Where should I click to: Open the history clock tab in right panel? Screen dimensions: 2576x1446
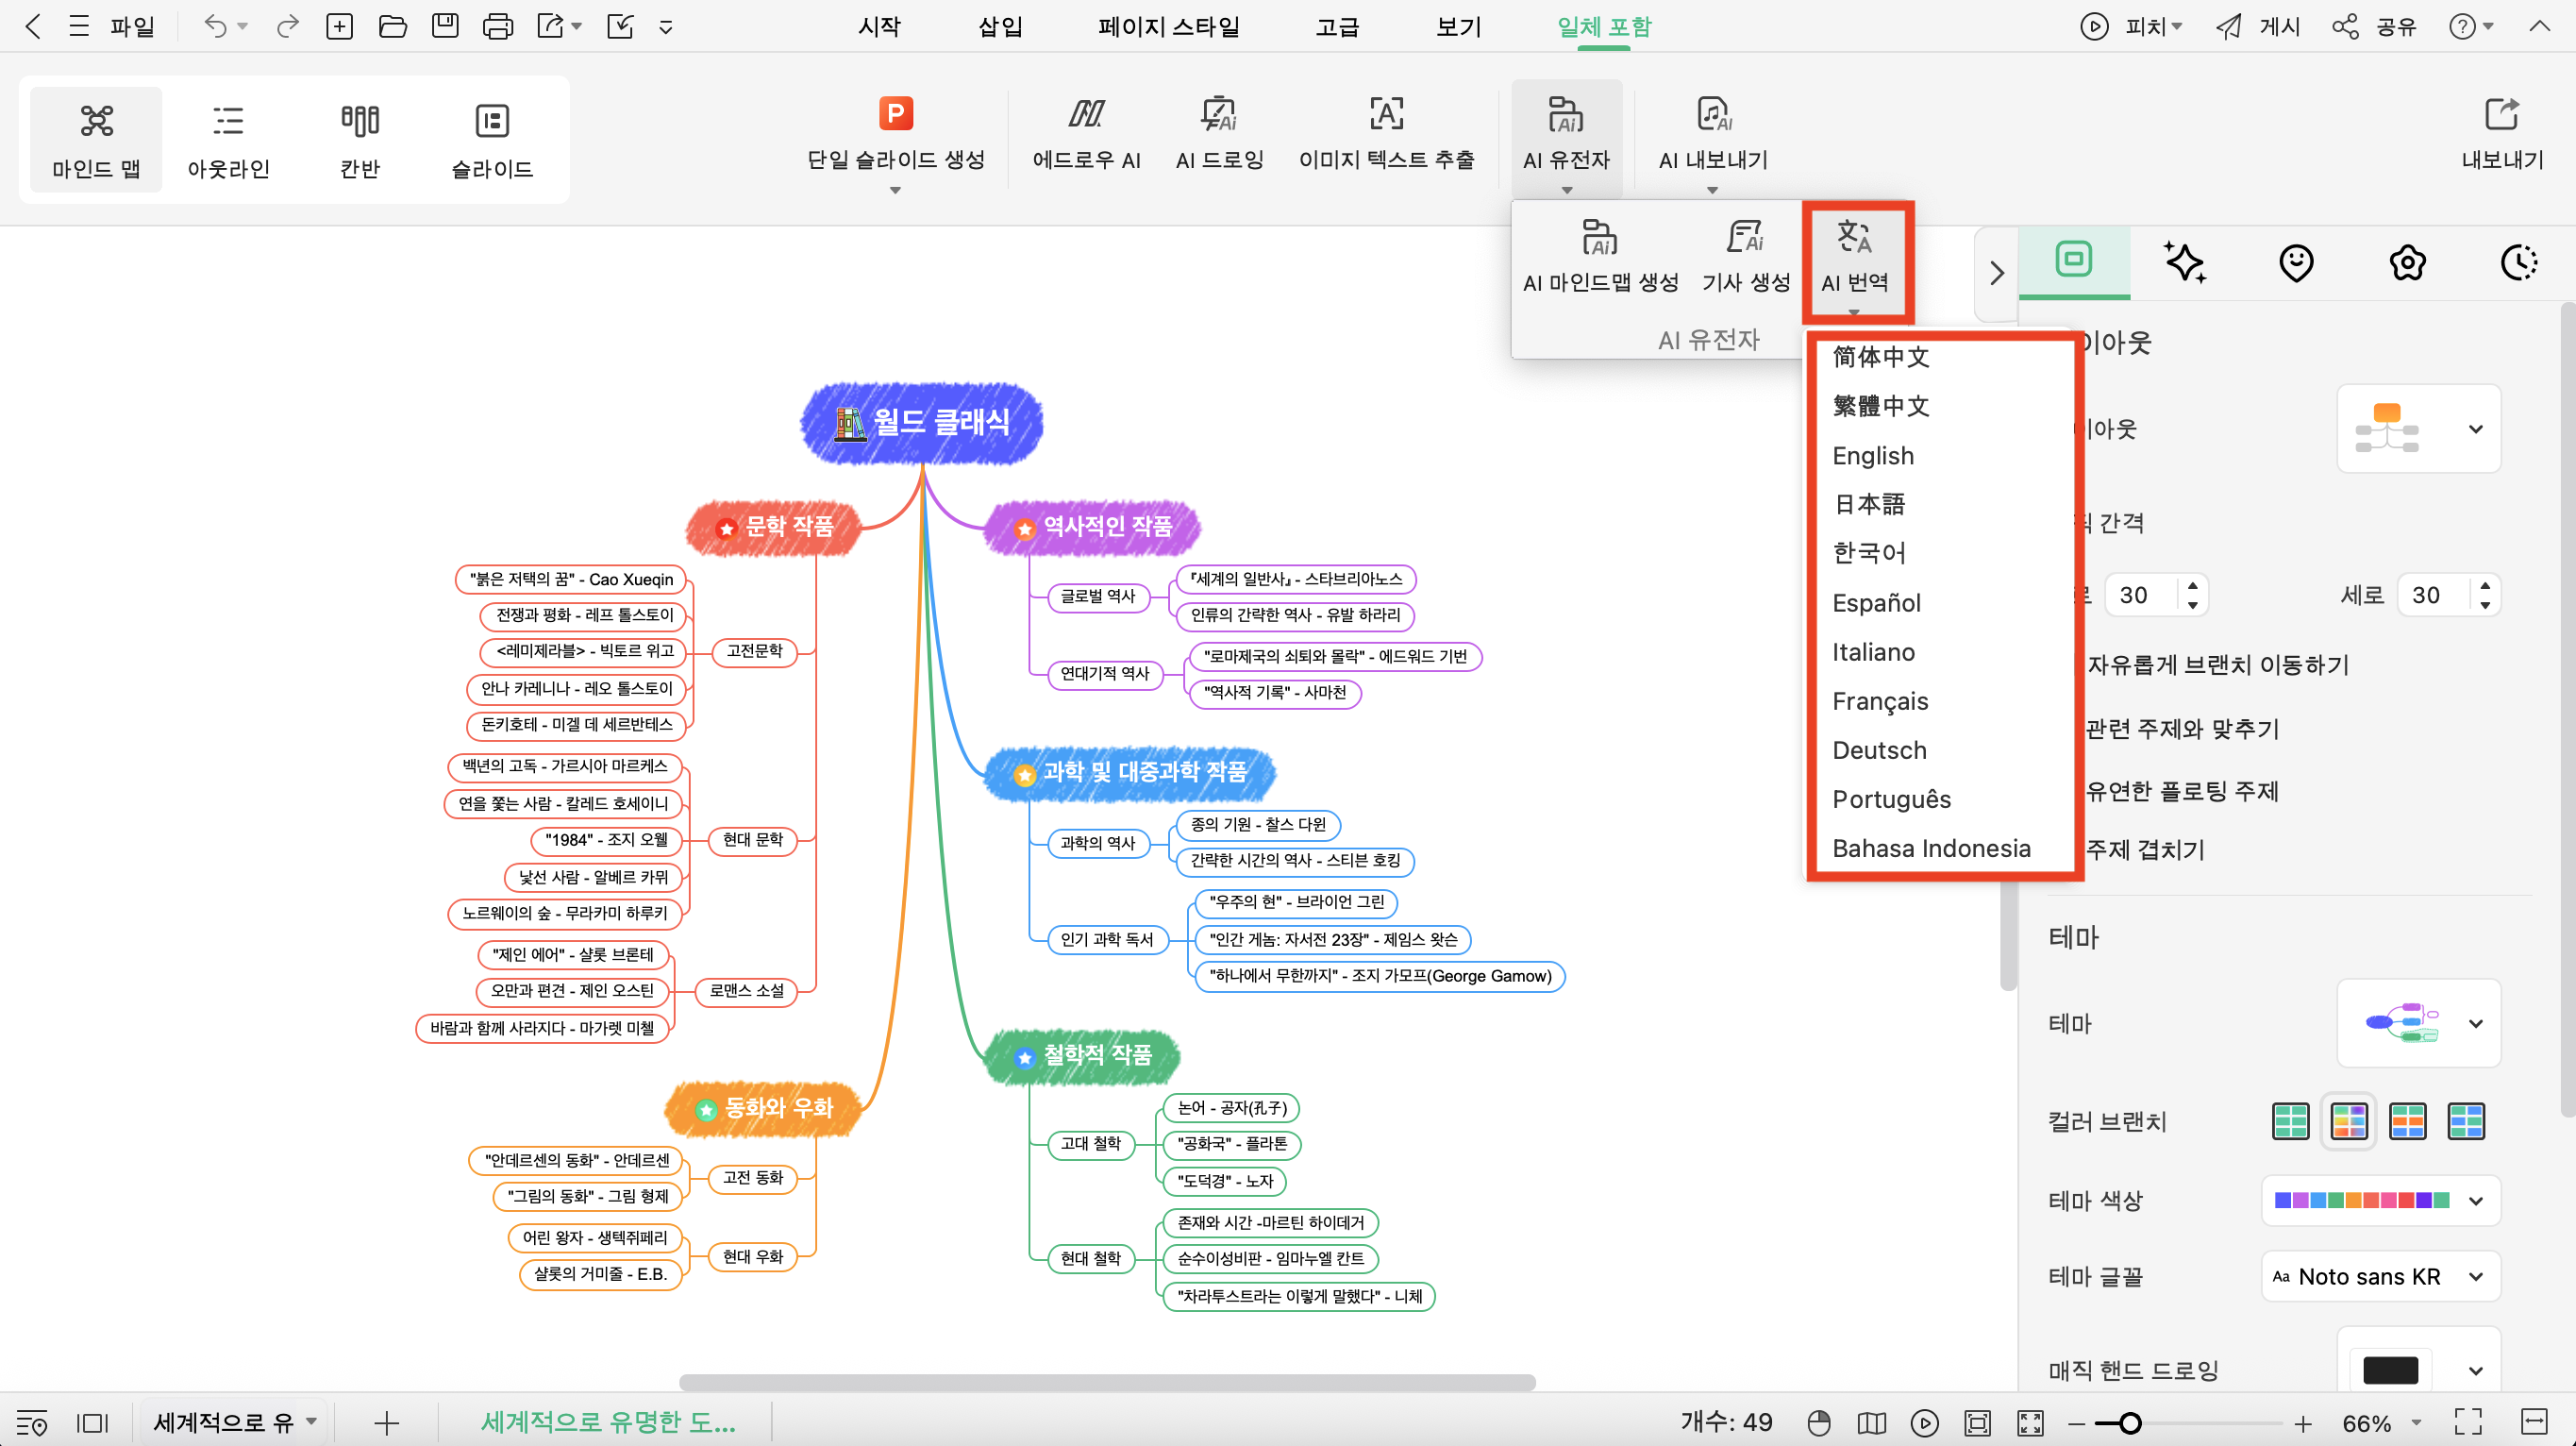tap(2519, 262)
